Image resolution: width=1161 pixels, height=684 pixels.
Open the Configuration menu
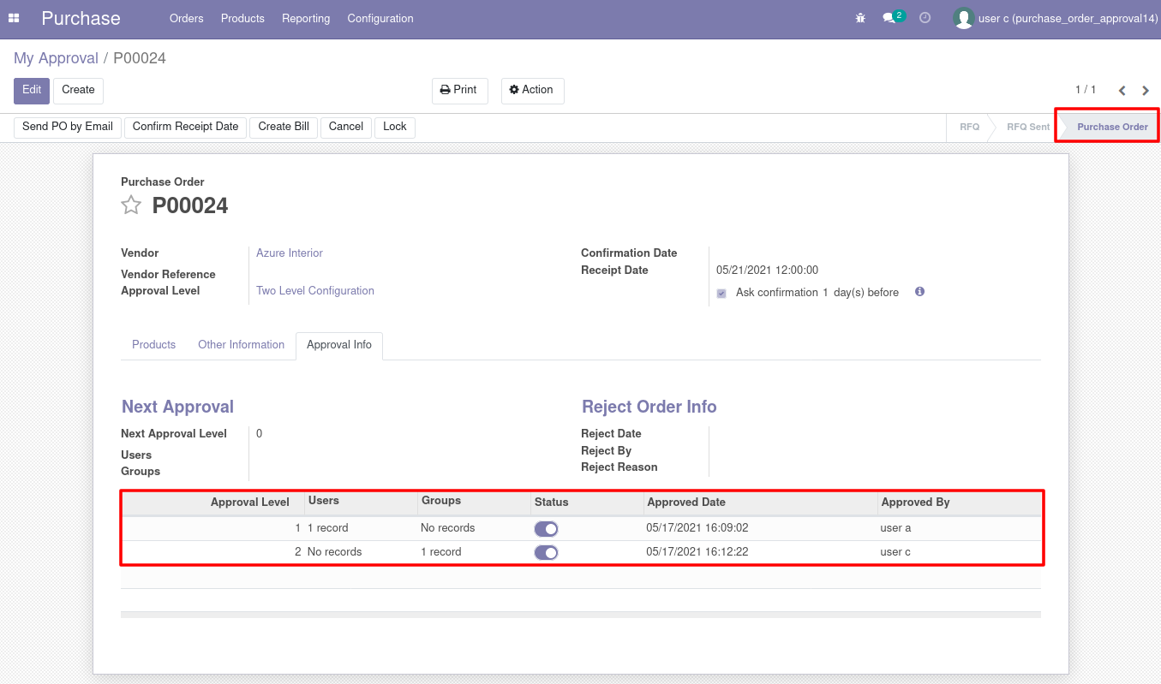click(x=380, y=18)
